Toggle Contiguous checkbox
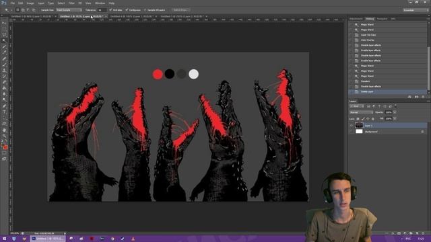This screenshot has width=431, height=242. (127, 10)
